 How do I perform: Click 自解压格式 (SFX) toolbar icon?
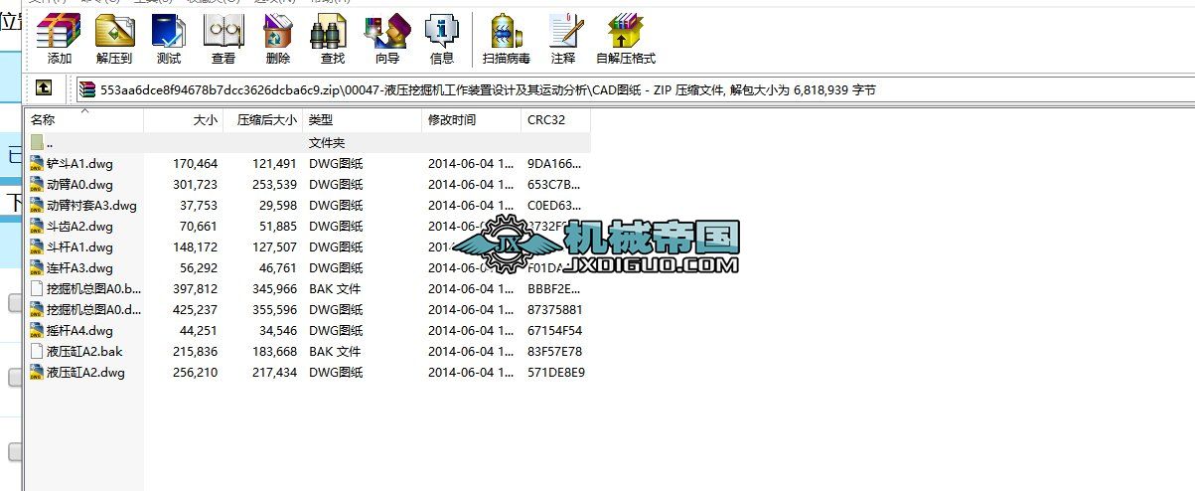point(626,40)
